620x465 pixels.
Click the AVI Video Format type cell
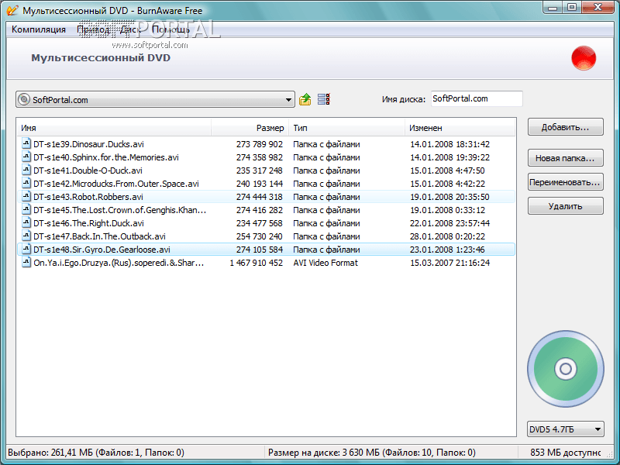[x=325, y=263]
